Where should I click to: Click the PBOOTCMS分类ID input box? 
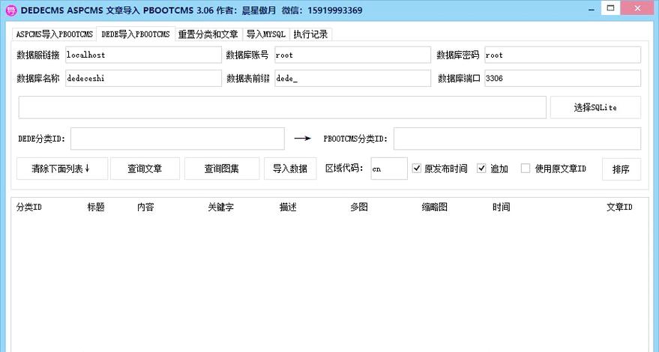[x=517, y=139]
